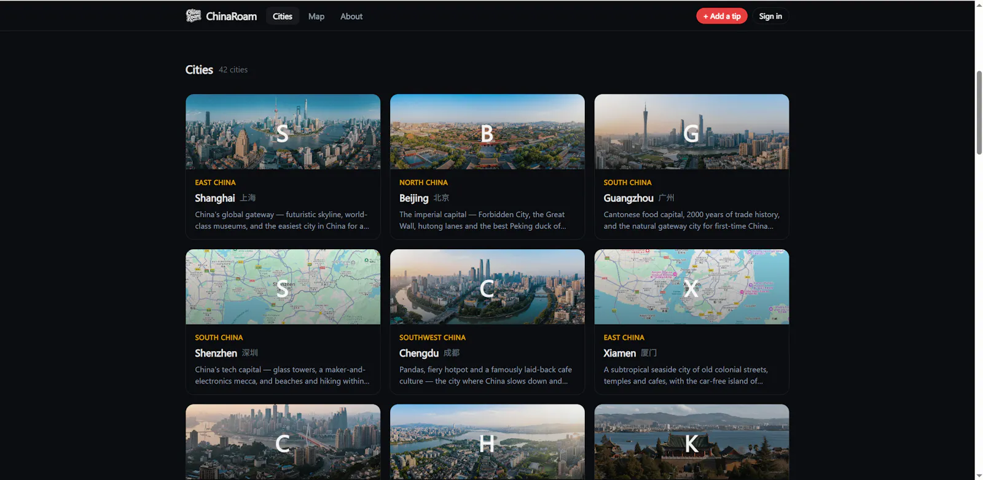Click the page vertical scrollbar thumb
The image size is (983, 480).
[979, 113]
